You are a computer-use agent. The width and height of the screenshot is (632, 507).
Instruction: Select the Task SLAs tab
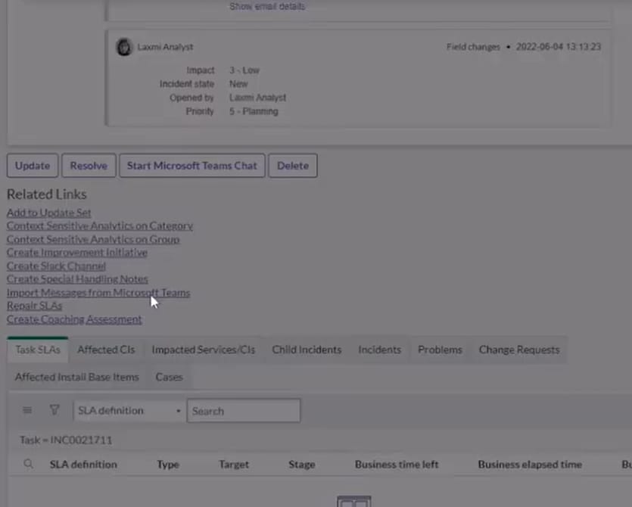point(38,350)
